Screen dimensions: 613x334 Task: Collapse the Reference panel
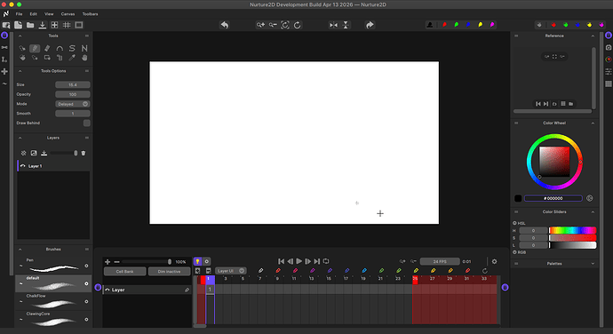(593, 36)
